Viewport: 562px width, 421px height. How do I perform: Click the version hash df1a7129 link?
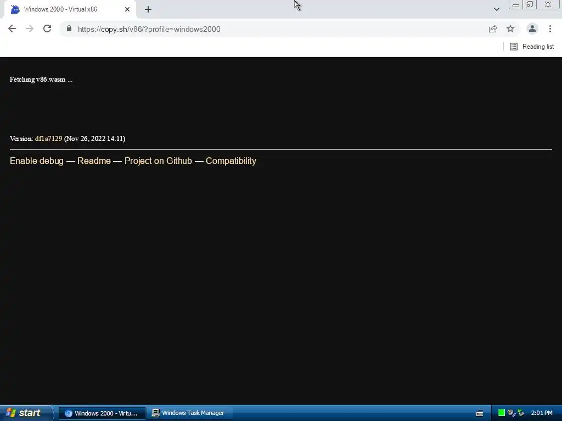(48, 139)
